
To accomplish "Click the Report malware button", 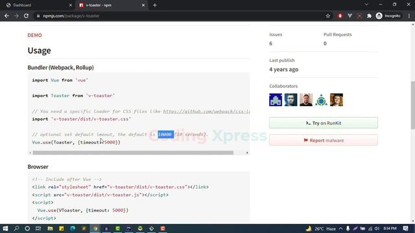I will (x=324, y=140).
